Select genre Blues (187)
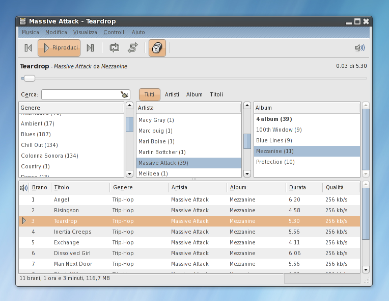The image size is (389, 301). point(71,134)
